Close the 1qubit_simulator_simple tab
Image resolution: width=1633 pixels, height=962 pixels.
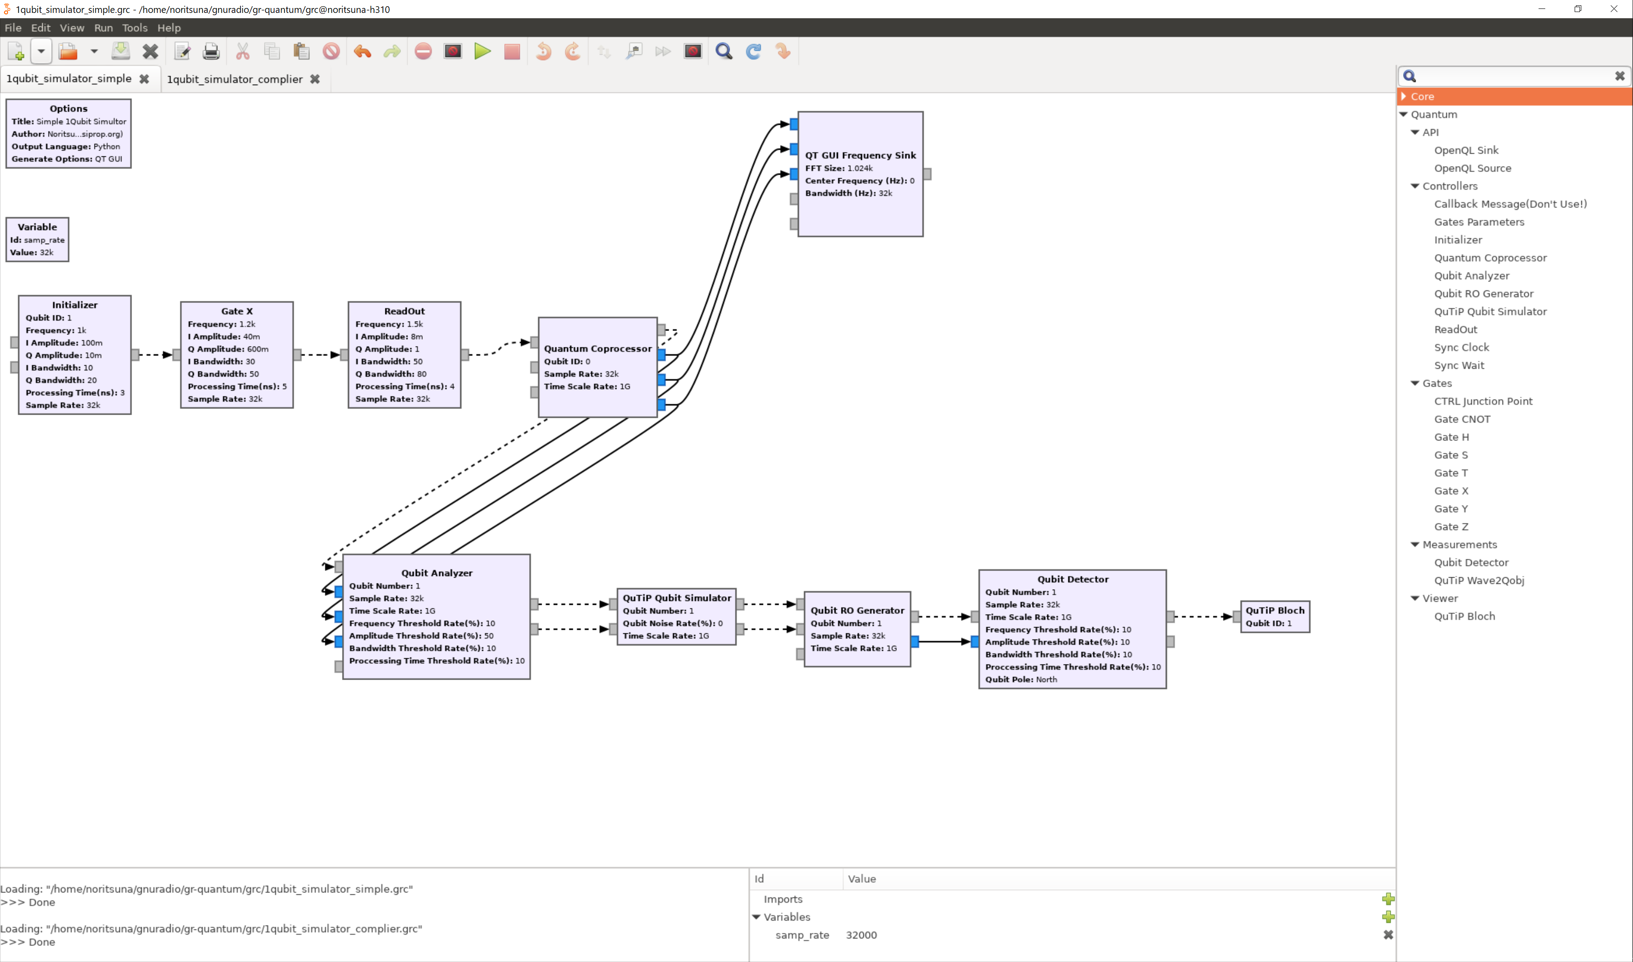tap(145, 79)
